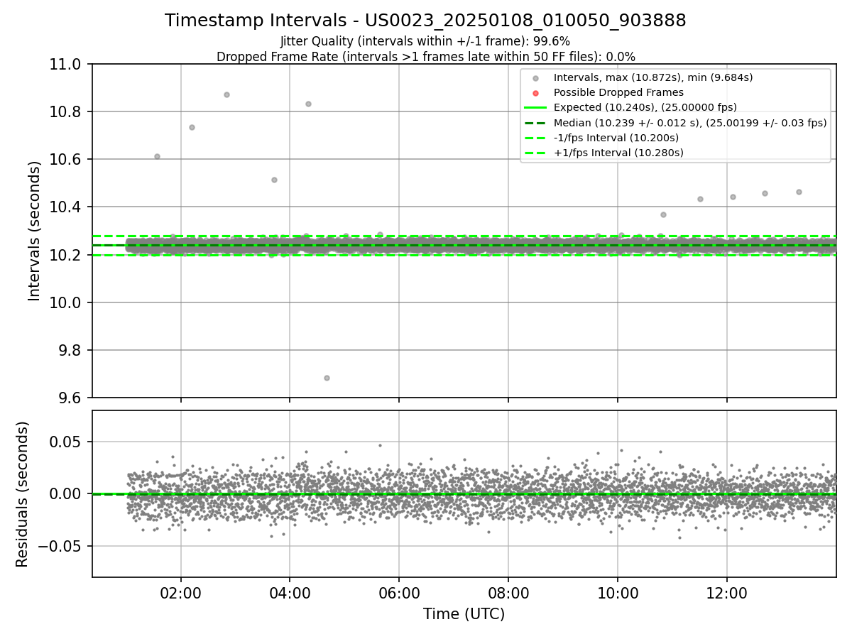
Task: Click the Jitter Quality 99.6% subtitle
Action: coord(425,41)
